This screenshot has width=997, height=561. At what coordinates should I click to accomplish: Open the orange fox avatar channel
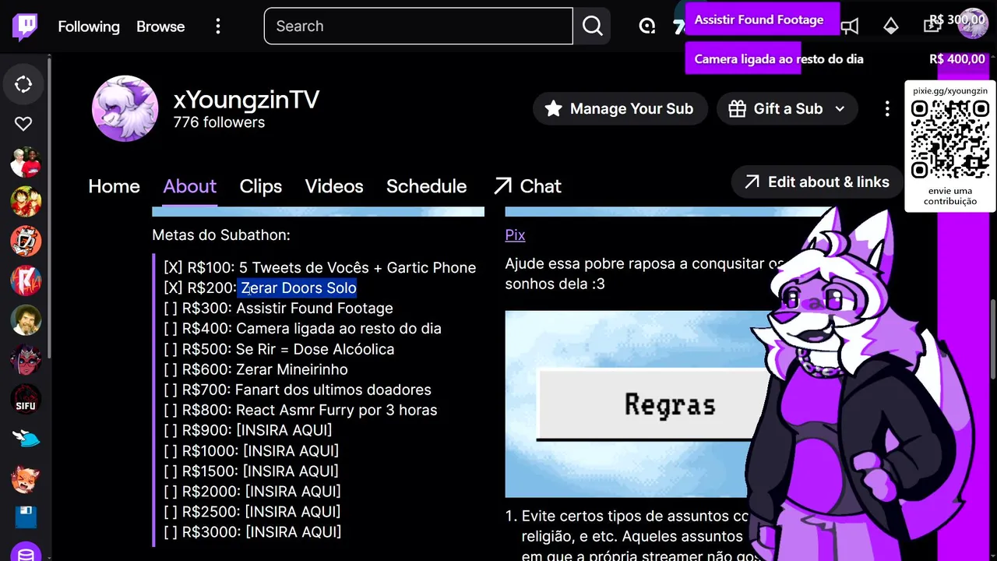click(26, 478)
